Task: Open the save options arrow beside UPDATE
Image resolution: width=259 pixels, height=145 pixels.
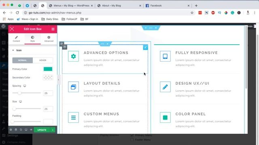Action: tap(53, 130)
